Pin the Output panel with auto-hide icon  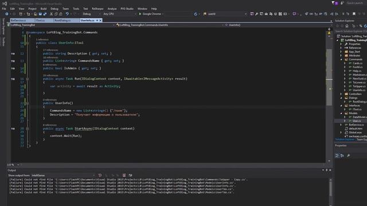(x=327, y=170)
